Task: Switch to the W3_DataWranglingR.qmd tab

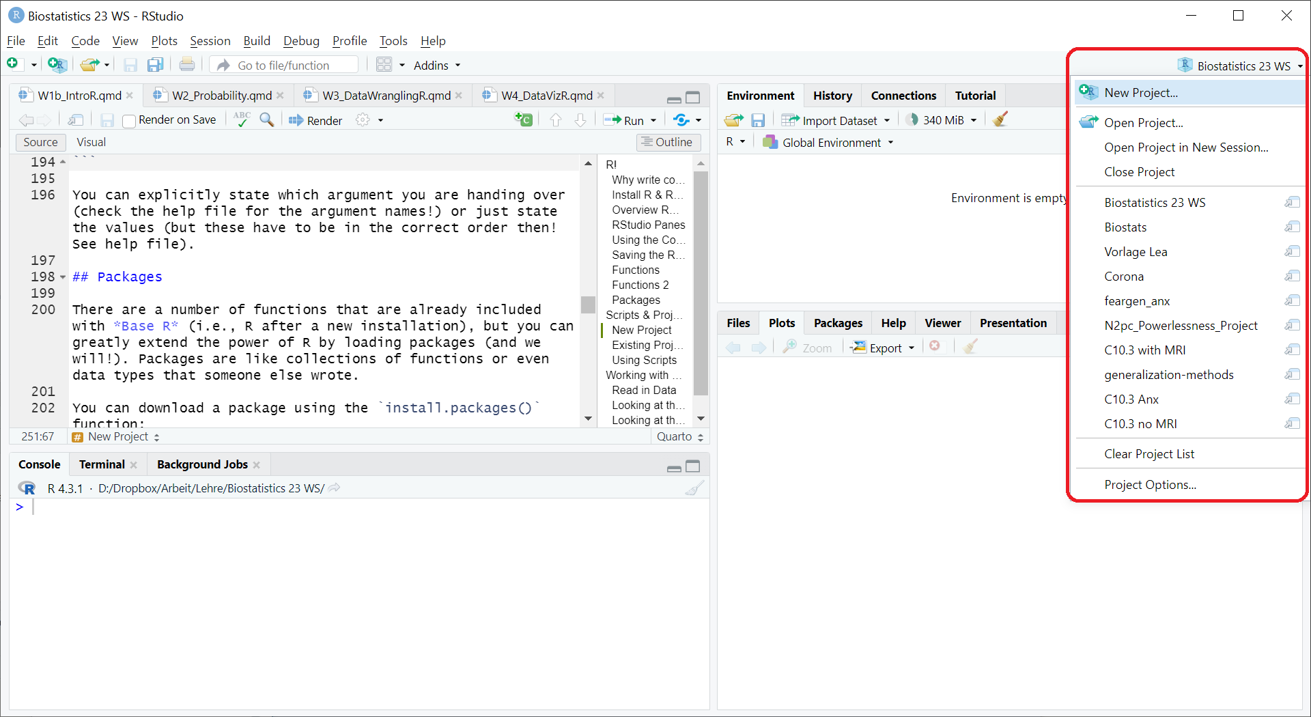Action: (386, 96)
